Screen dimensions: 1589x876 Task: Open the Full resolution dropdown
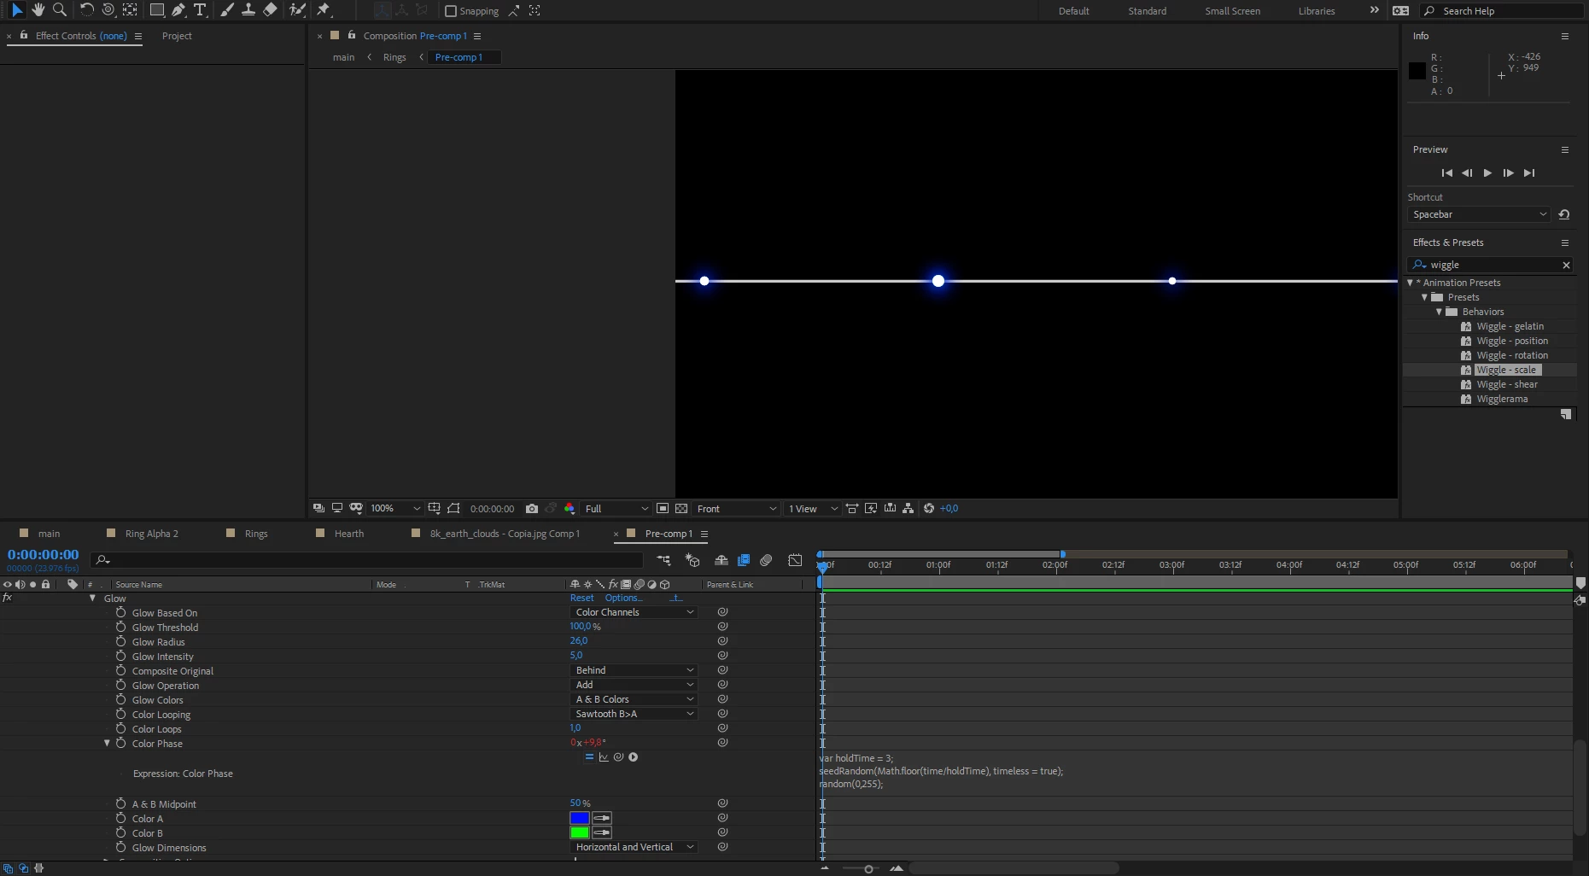616,508
